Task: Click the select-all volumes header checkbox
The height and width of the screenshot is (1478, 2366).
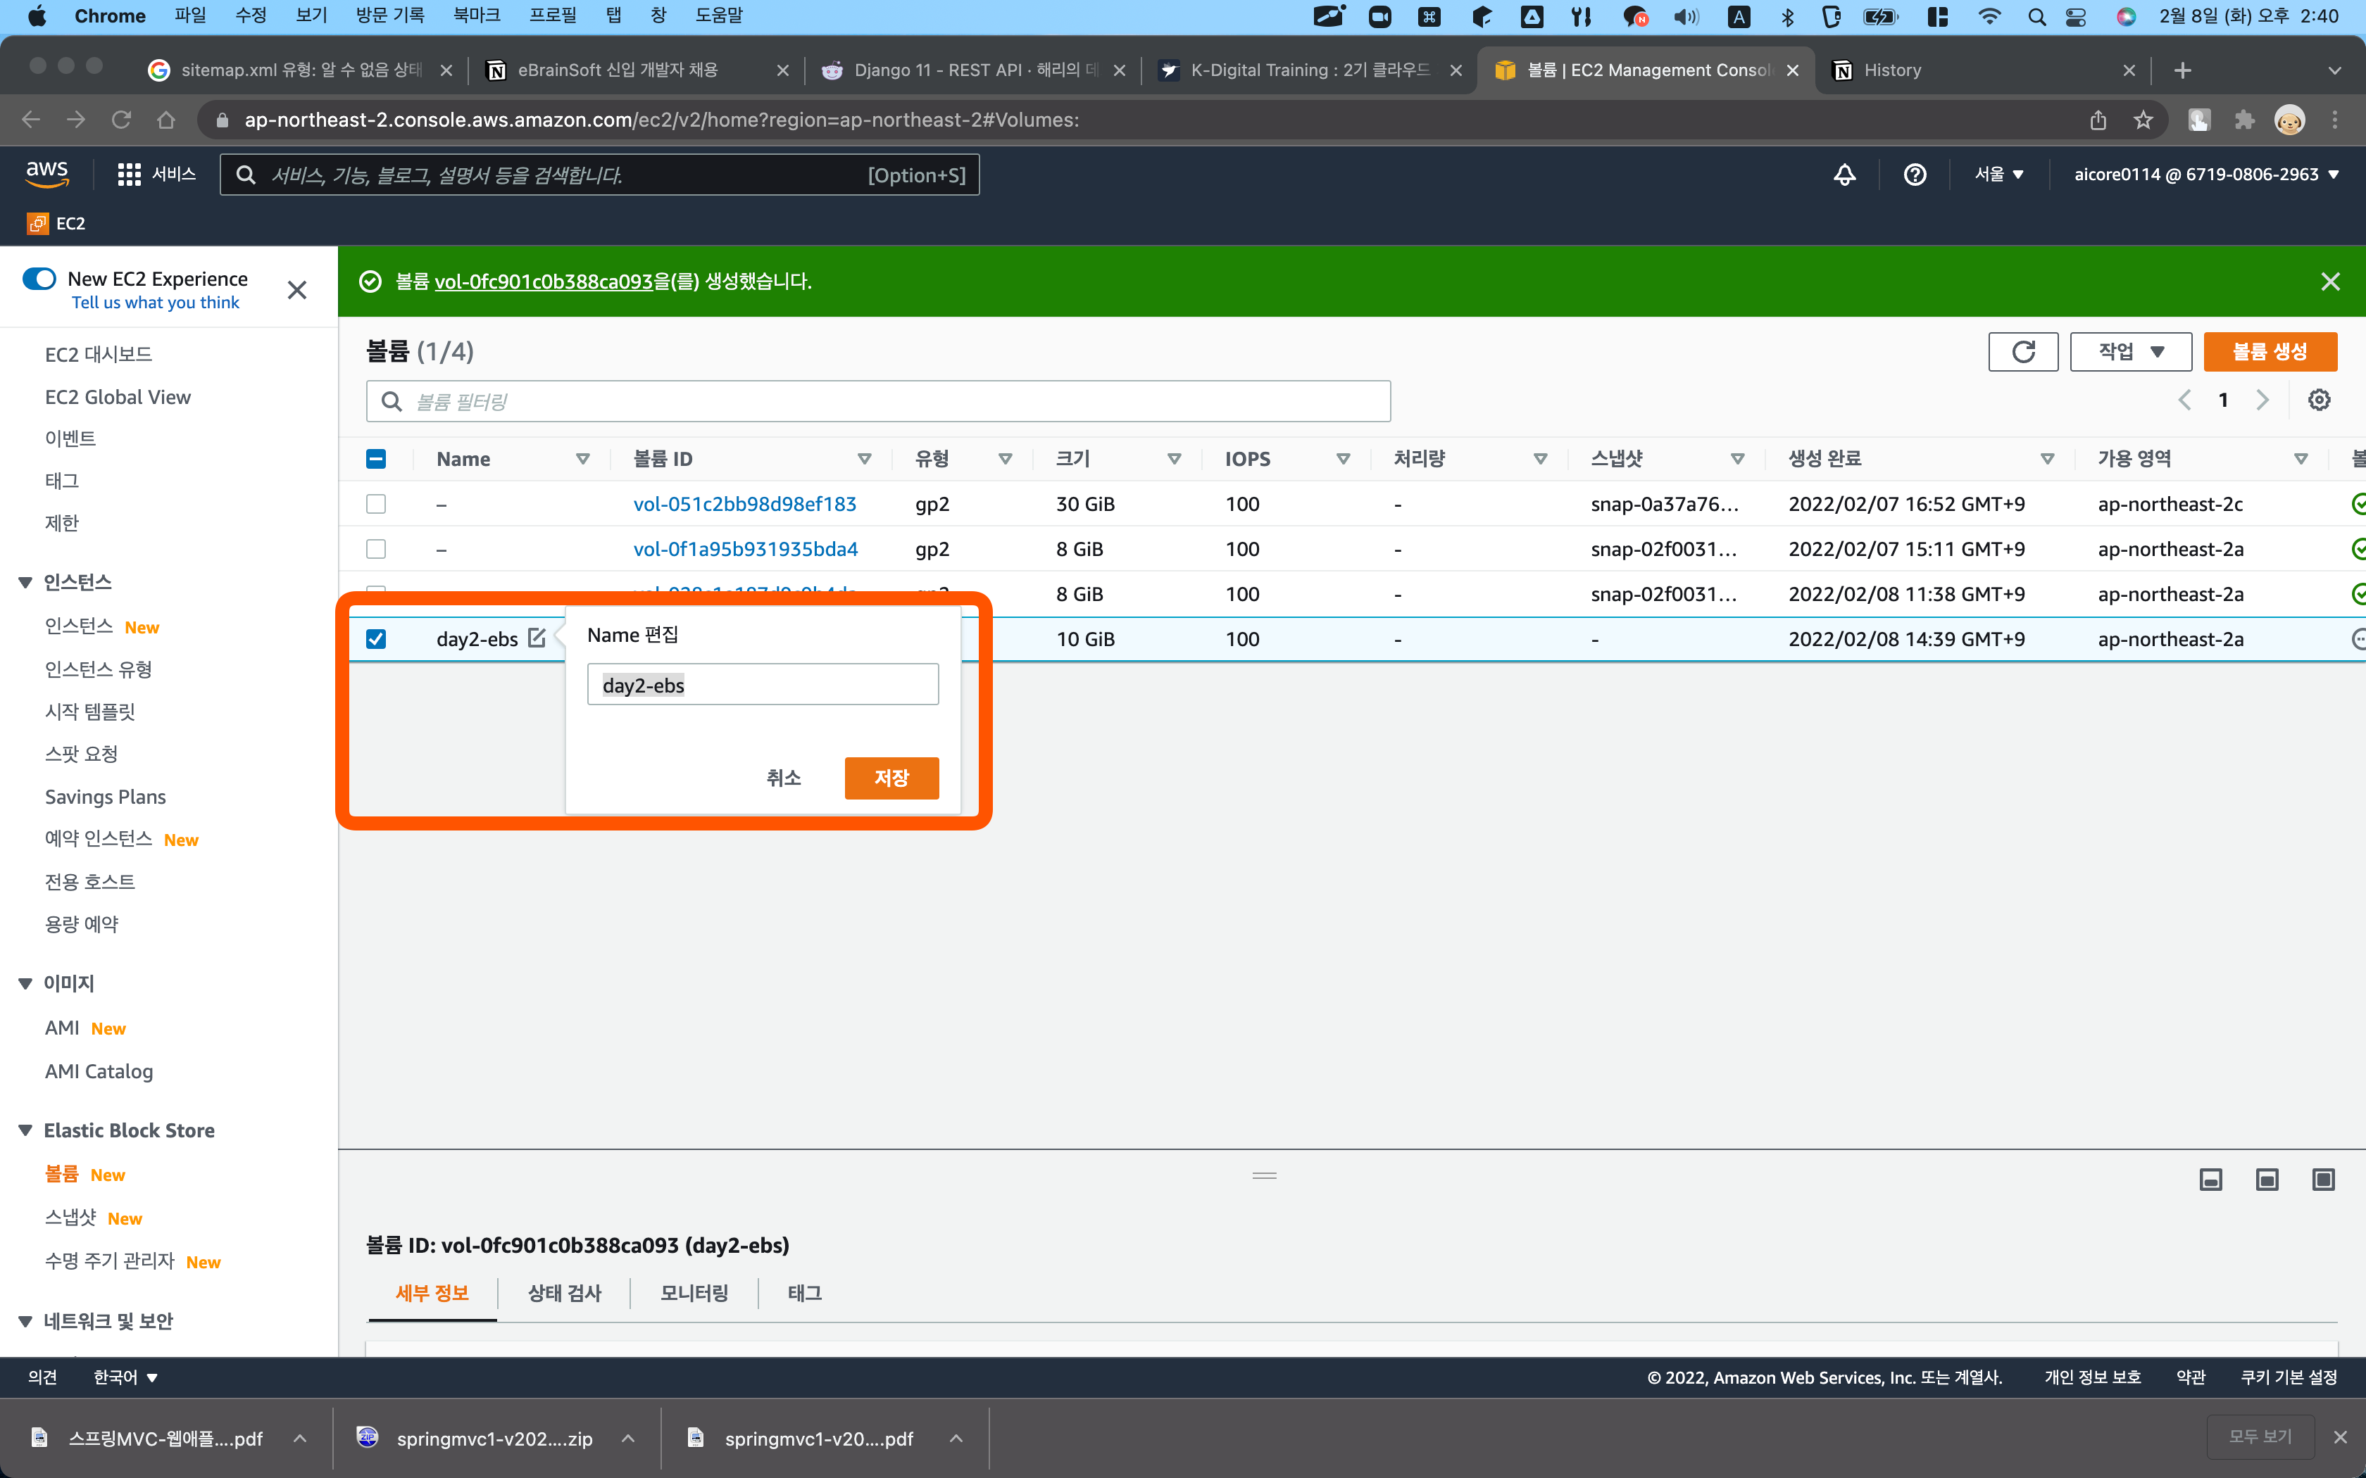Action: (375, 457)
